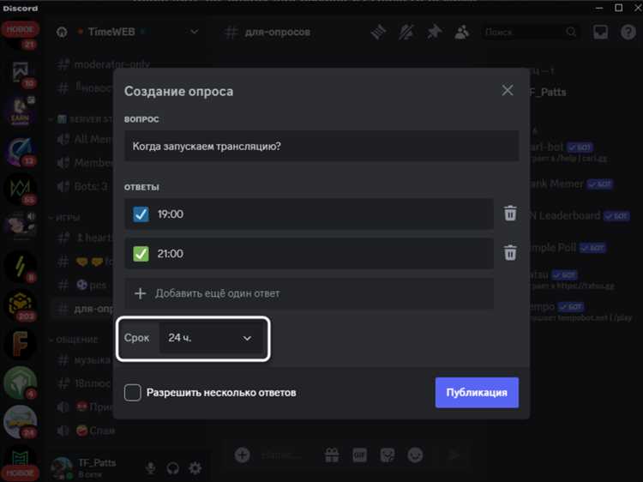The width and height of the screenshot is (643, 482).
Task: Select the blue checkmark emoji for 19:00
Action: tap(141, 214)
